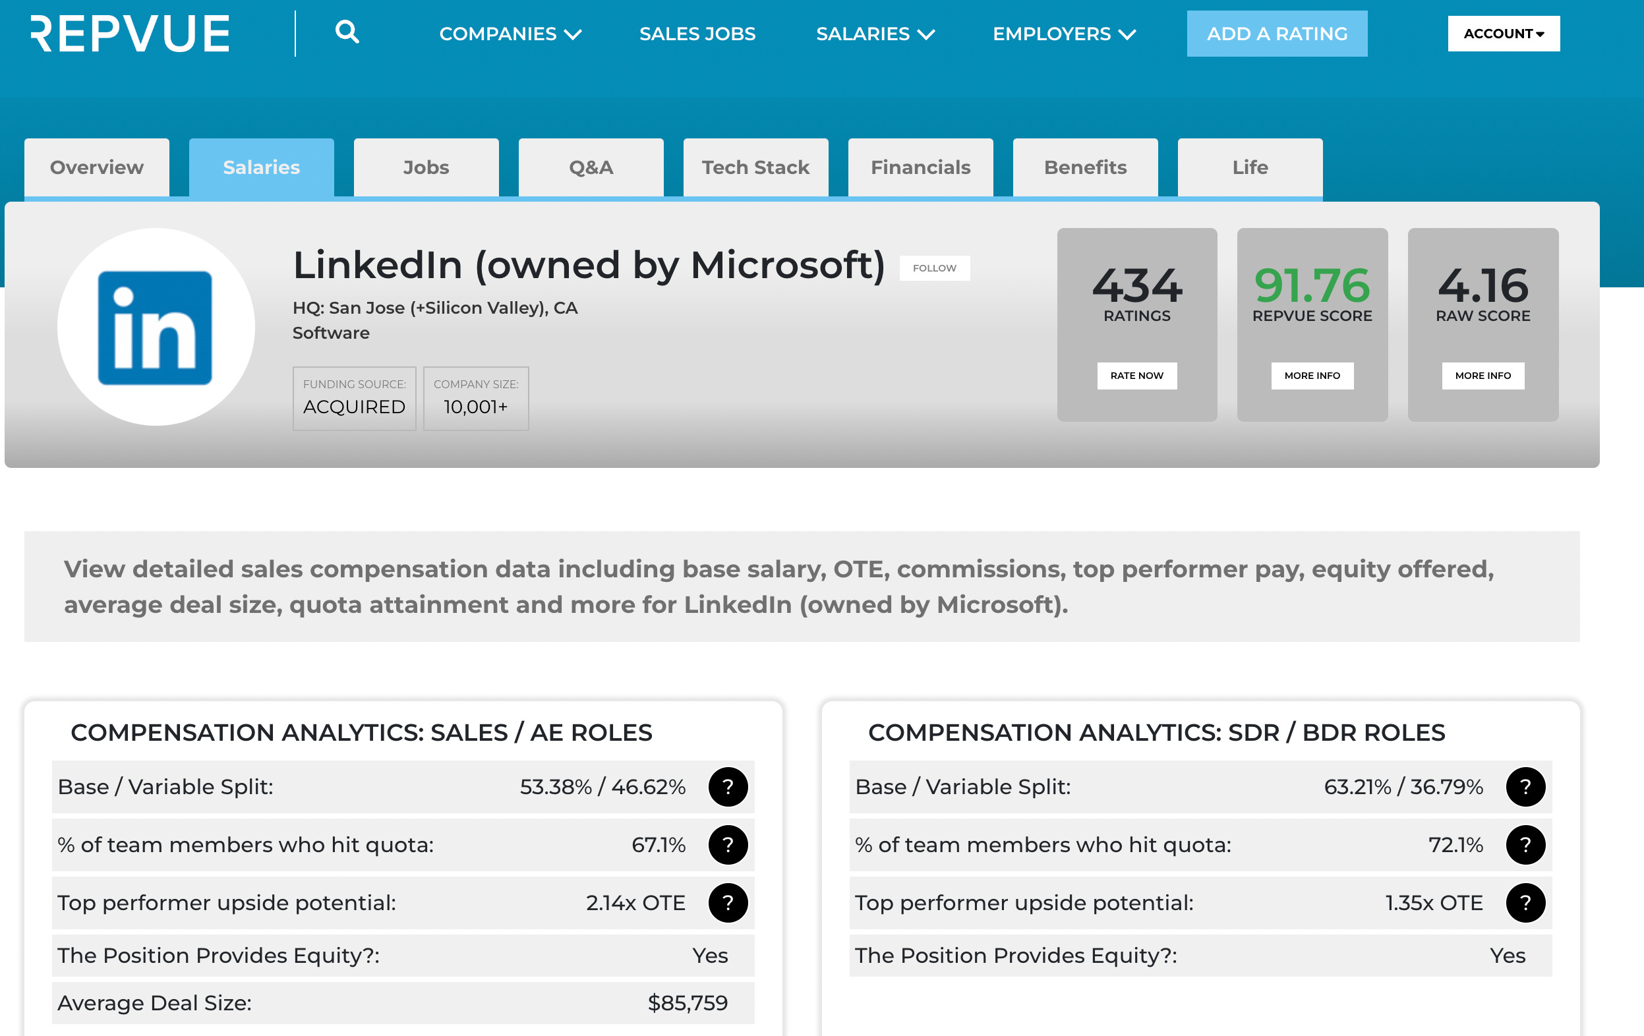Screen dimensions: 1644x1036
Task: Go to Sales Jobs page
Action: [697, 34]
